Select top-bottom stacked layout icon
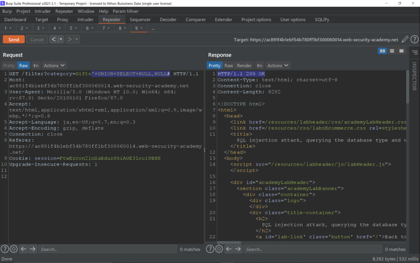Screen dimensions: 420x263 click(392, 51)
